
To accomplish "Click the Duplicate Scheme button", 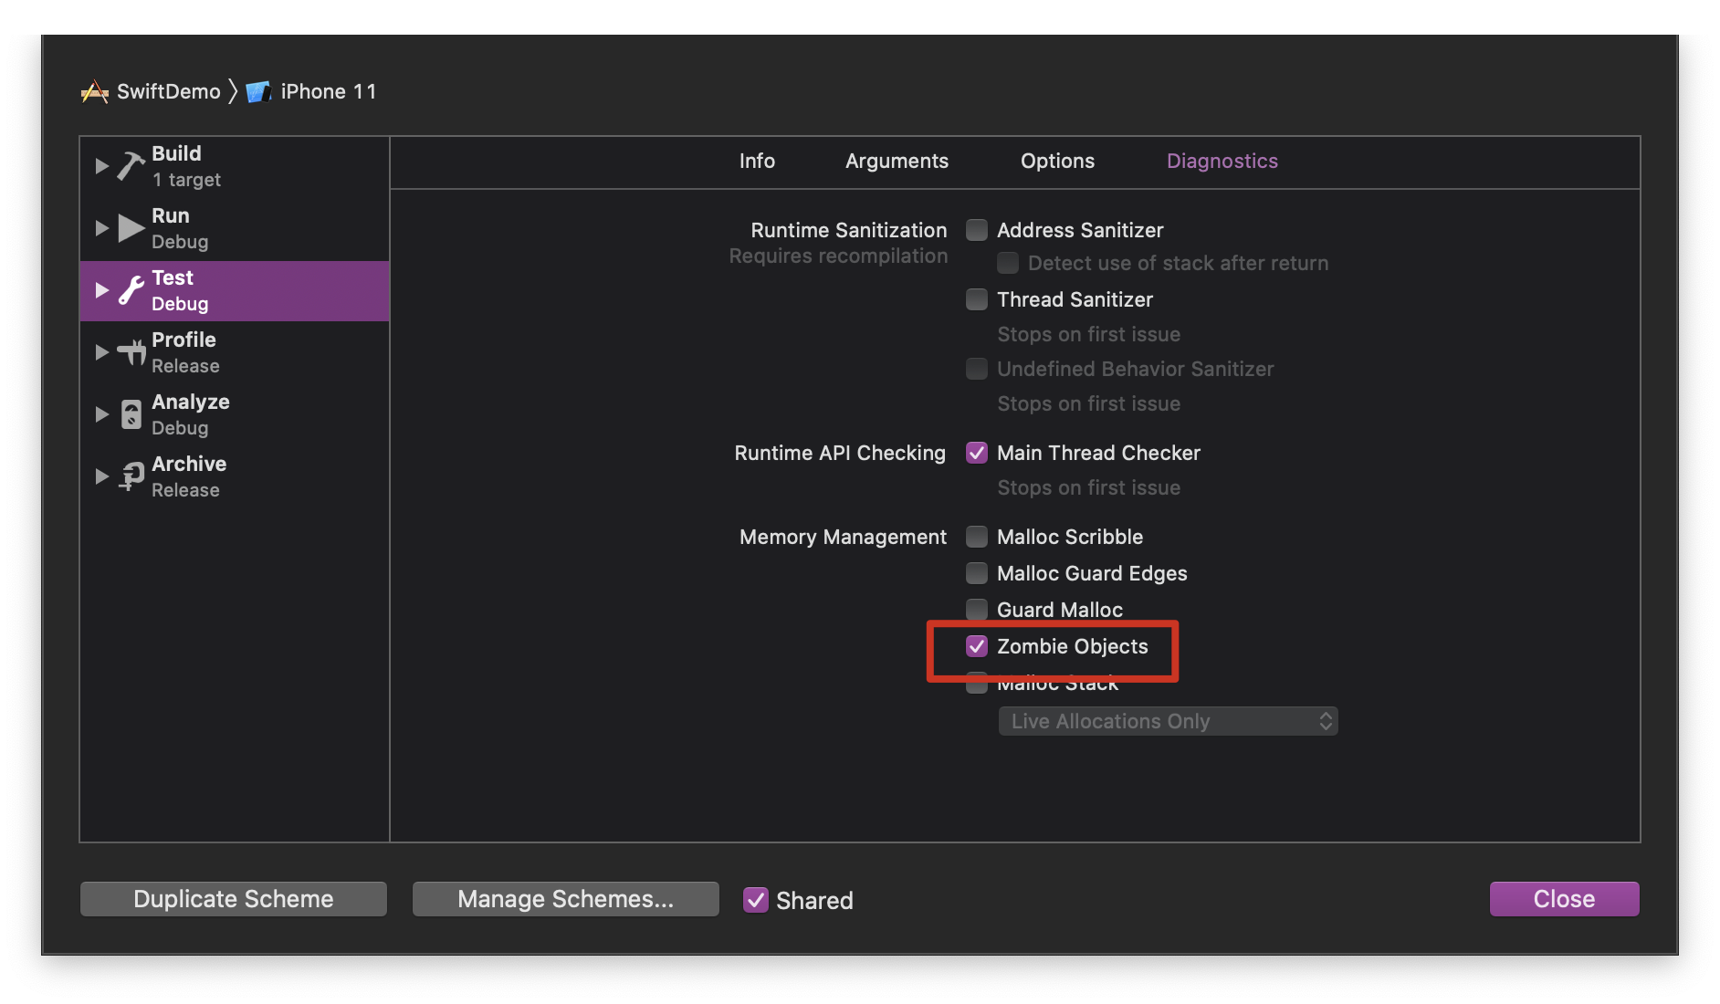I will (x=234, y=899).
